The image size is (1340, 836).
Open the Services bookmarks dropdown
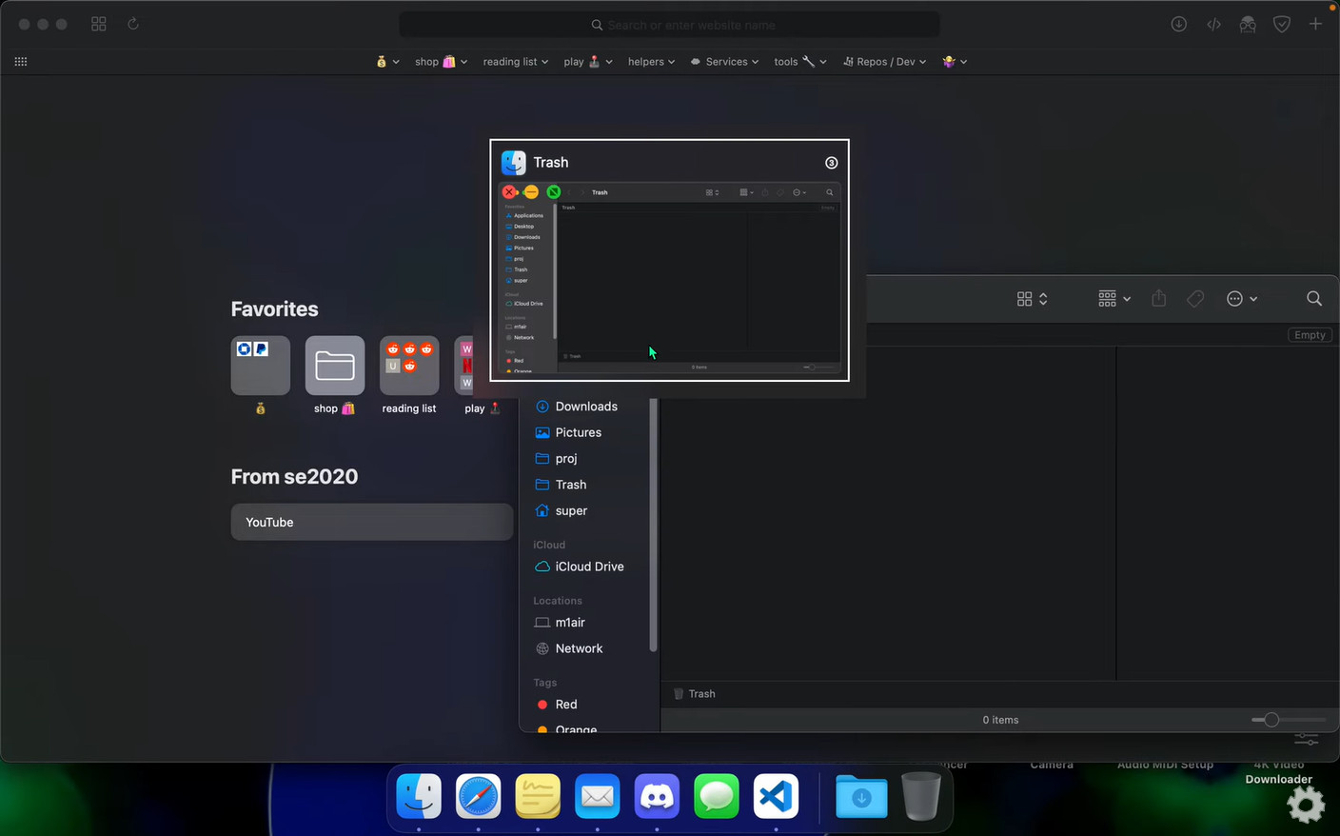[x=724, y=62]
